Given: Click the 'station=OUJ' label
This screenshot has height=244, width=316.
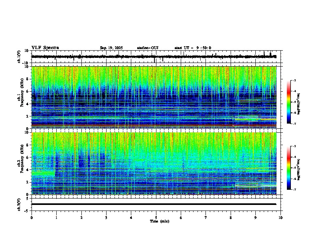Looking at the screenshot, I should (148, 48).
